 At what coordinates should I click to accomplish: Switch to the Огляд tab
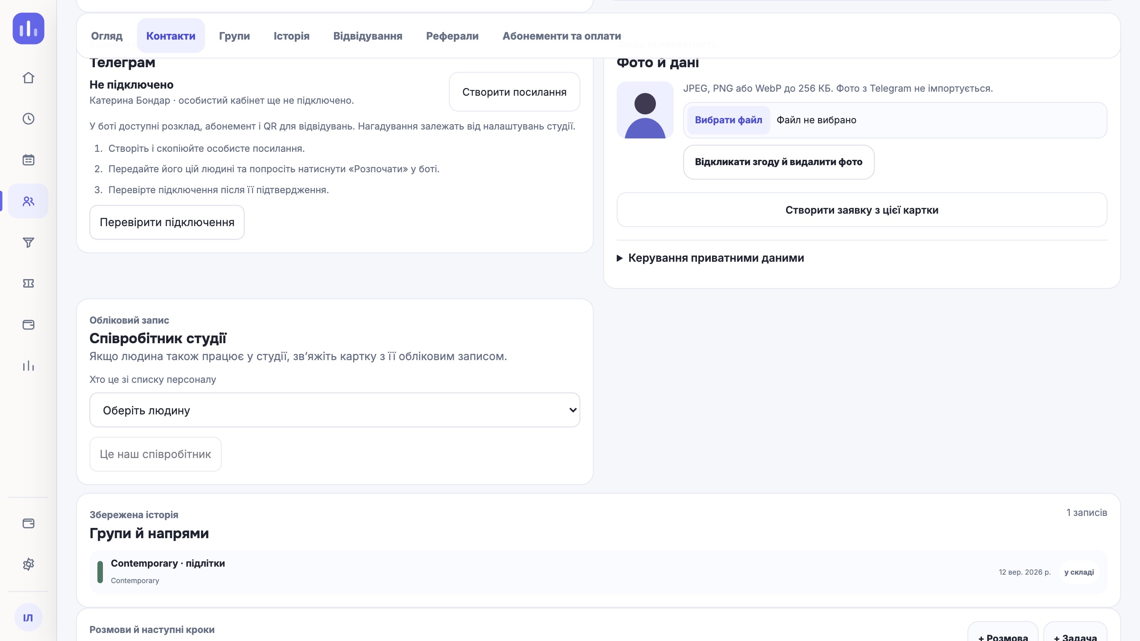107,36
